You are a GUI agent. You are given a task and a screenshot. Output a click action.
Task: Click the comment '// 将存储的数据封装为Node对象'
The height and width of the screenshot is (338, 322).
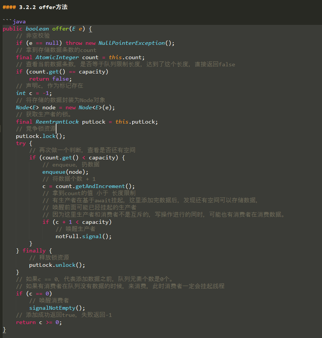61,100
